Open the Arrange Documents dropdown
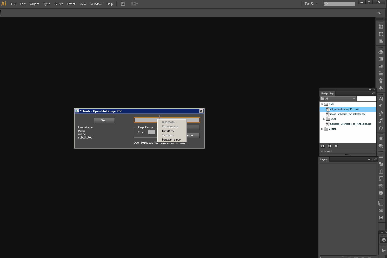This screenshot has width=387, height=258. tap(134, 4)
